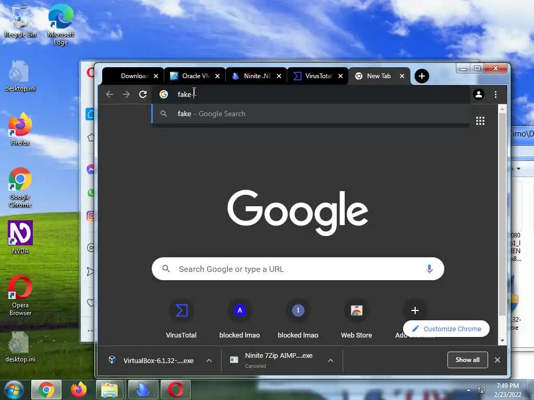The image size is (534, 400).
Task: Add a new shortcut tile
Action: coord(415,310)
